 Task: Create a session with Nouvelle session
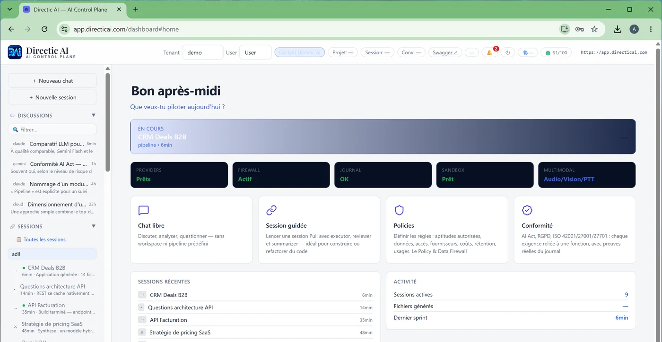(x=52, y=97)
